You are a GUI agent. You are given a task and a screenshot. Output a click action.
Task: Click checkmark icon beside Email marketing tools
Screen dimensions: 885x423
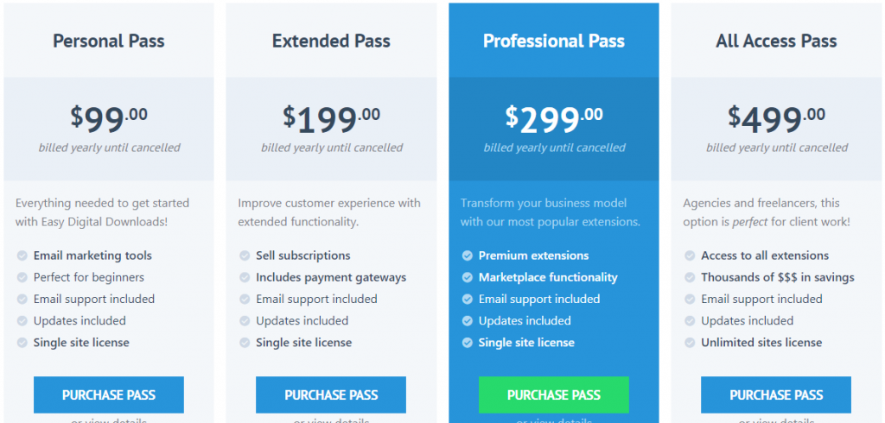[22, 256]
